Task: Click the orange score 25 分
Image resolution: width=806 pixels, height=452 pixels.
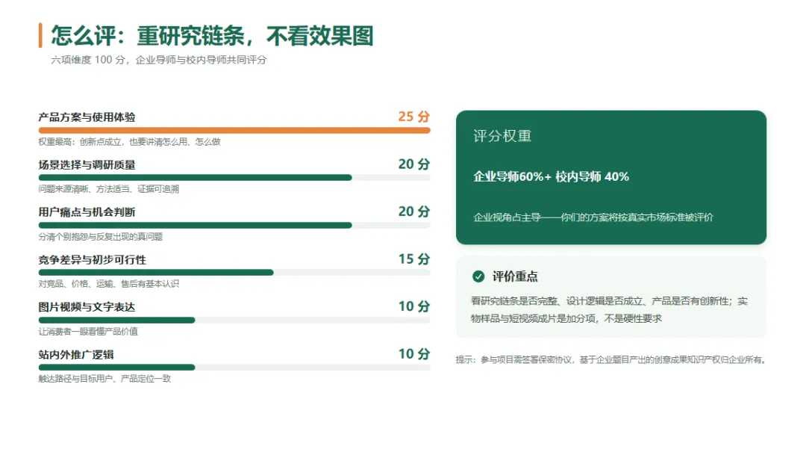Action: point(413,117)
